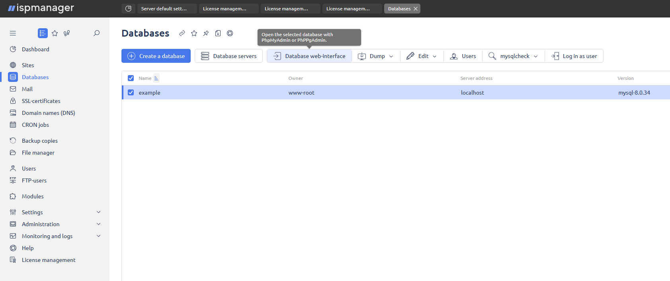
Task: Copy page link icon beside Databases title
Action: (182, 33)
